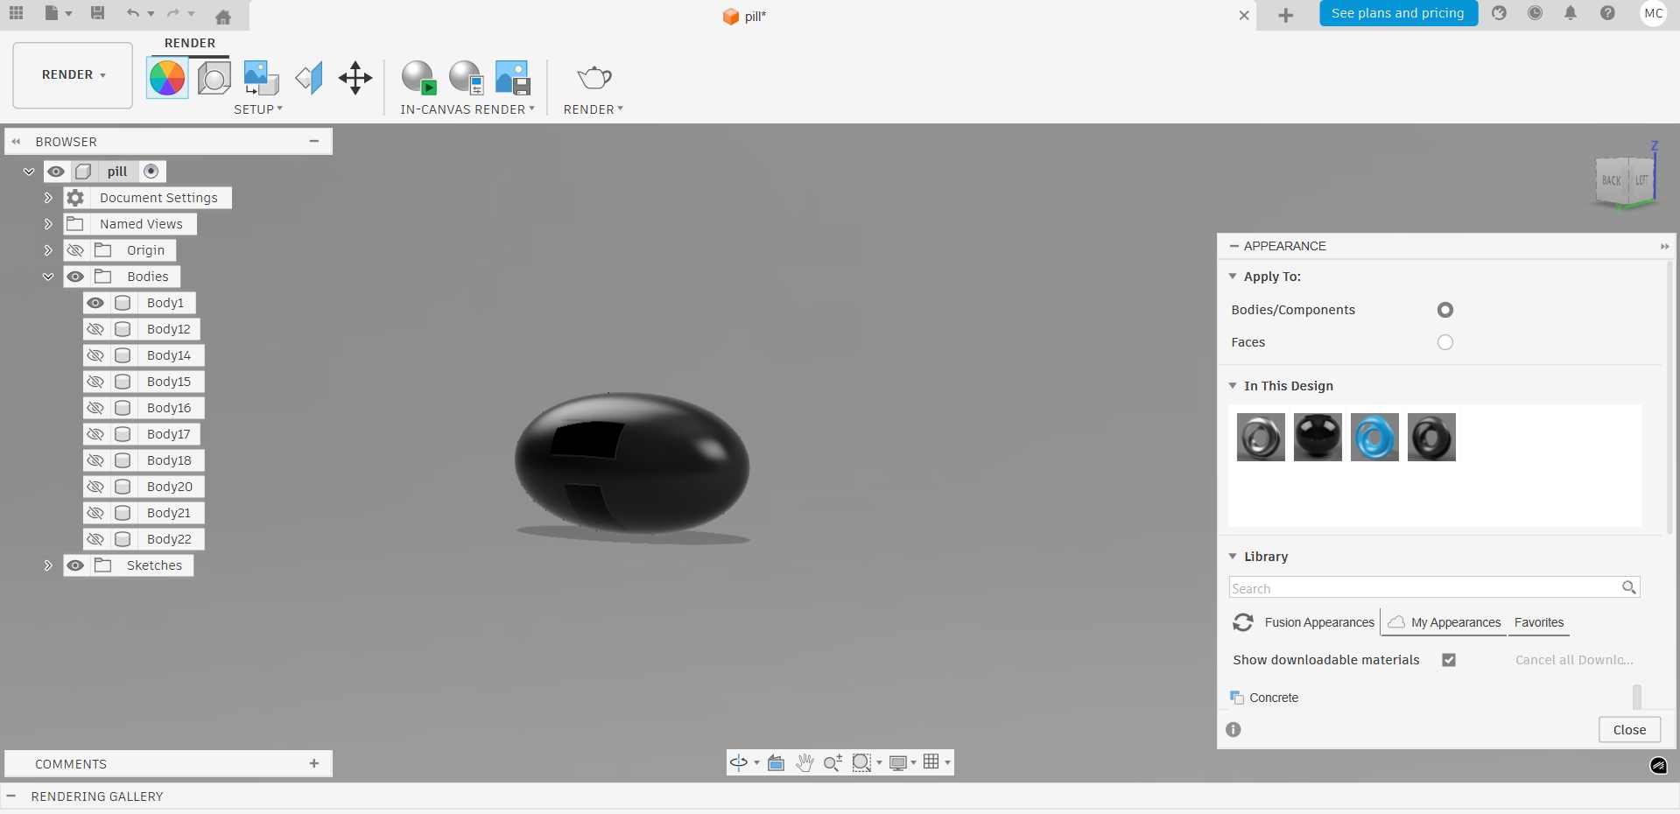The width and height of the screenshot is (1680, 814).
Task: Collapse the Bodies folder
Action: pos(48,276)
